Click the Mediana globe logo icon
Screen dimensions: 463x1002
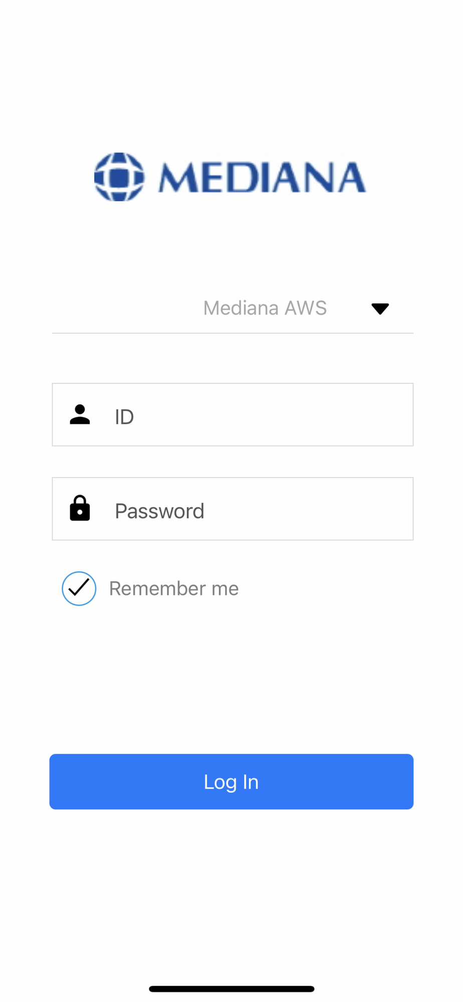click(119, 177)
